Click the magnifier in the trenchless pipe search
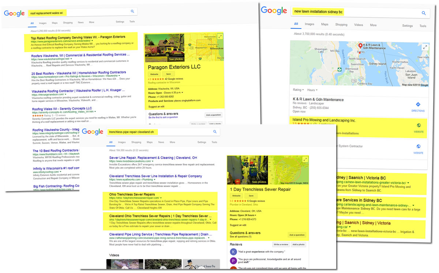Screen dimensions: 439x273 pyautogui.click(x=215, y=132)
